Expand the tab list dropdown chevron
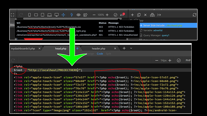The width and height of the screenshot is (207, 116). tap(131, 48)
